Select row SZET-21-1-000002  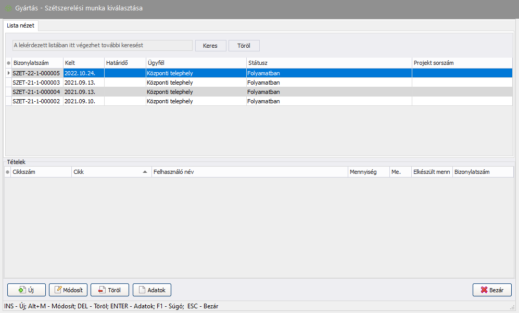[36, 101]
